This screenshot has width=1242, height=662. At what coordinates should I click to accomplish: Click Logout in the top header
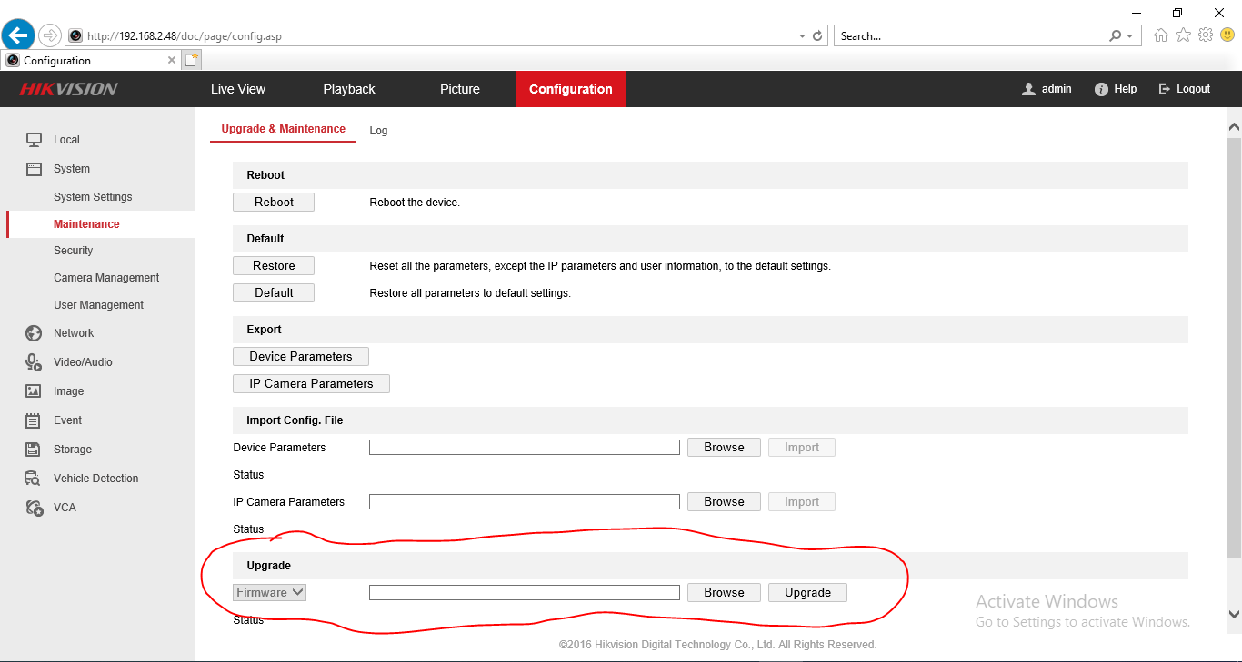[1185, 89]
